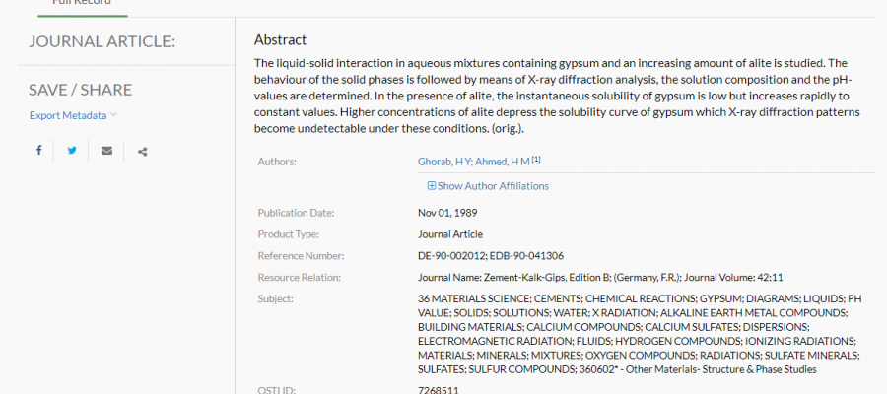Share this record on Twitter
Viewport: 887px width, 394px height.
(72, 151)
